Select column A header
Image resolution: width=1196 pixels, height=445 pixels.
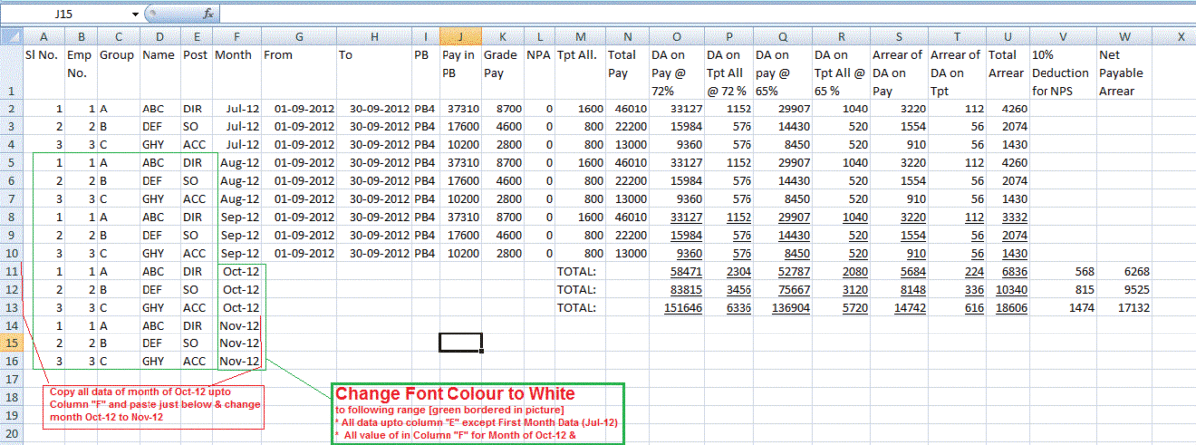pyautogui.click(x=44, y=37)
